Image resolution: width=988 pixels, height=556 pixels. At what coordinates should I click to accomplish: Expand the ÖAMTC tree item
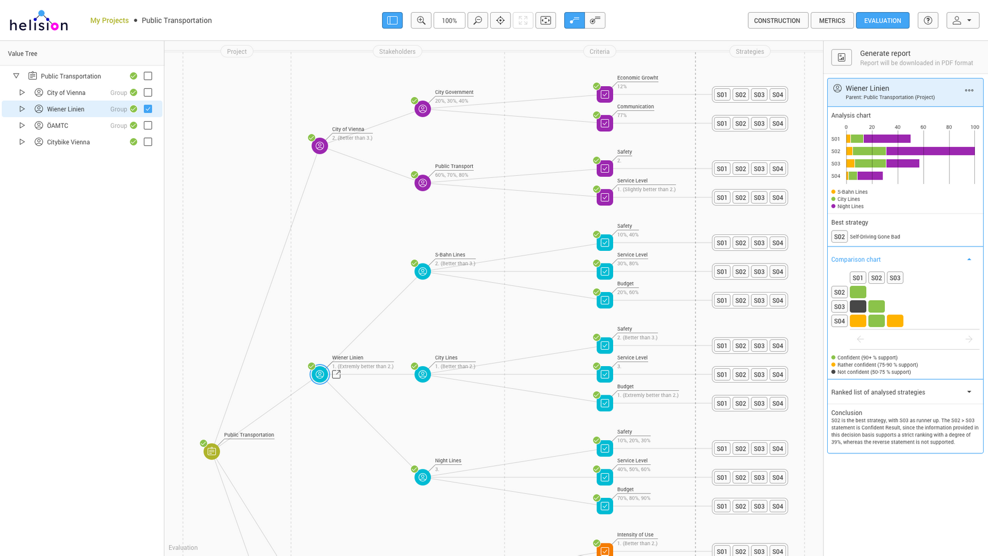point(22,126)
